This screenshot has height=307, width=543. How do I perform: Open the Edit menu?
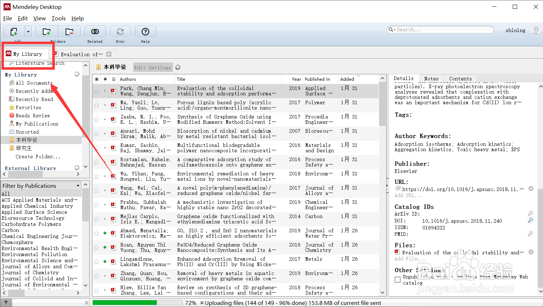pyautogui.click(x=23, y=18)
